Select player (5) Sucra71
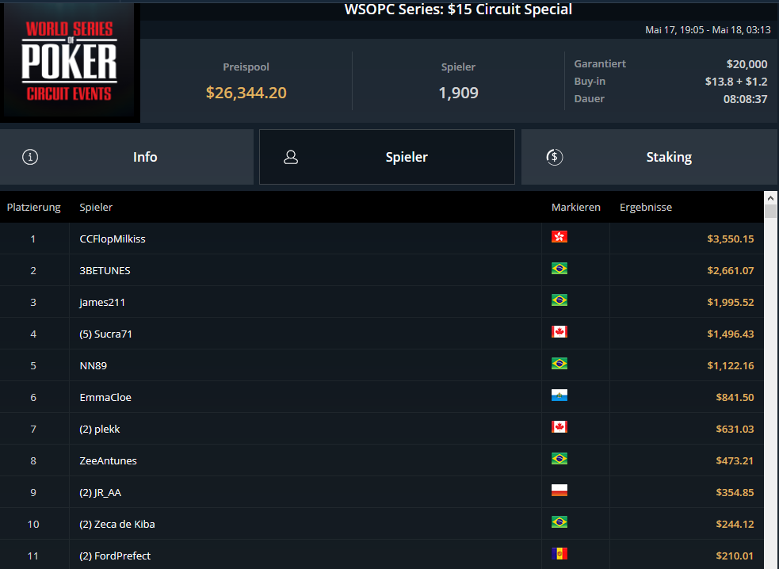Viewport: 779px width, 569px height. (106, 334)
